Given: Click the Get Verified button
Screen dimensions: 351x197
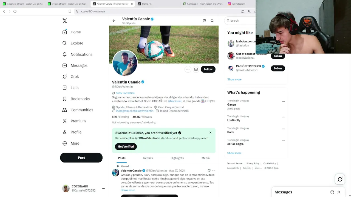Looking at the screenshot, I should 126,147.
